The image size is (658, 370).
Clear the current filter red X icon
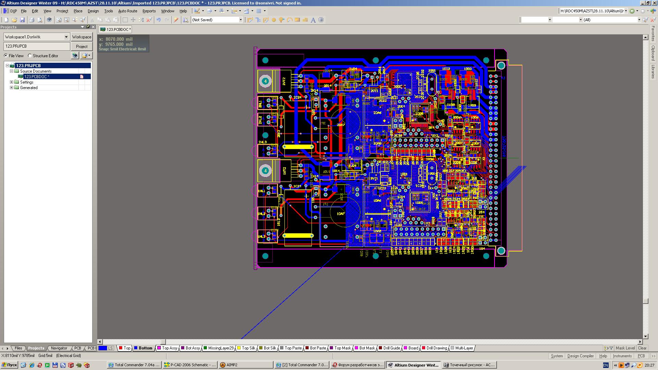(x=149, y=20)
